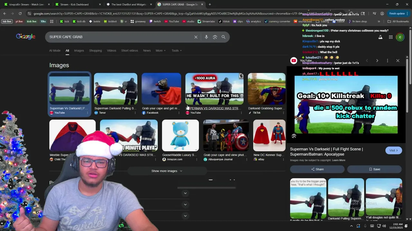
Task: Open options for Tenor image result
Action: (x=135, y=113)
